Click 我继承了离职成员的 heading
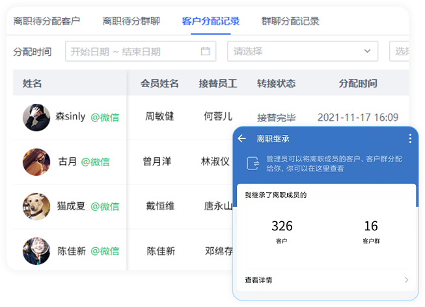This screenshot has height=307, width=425. (276, 195)
